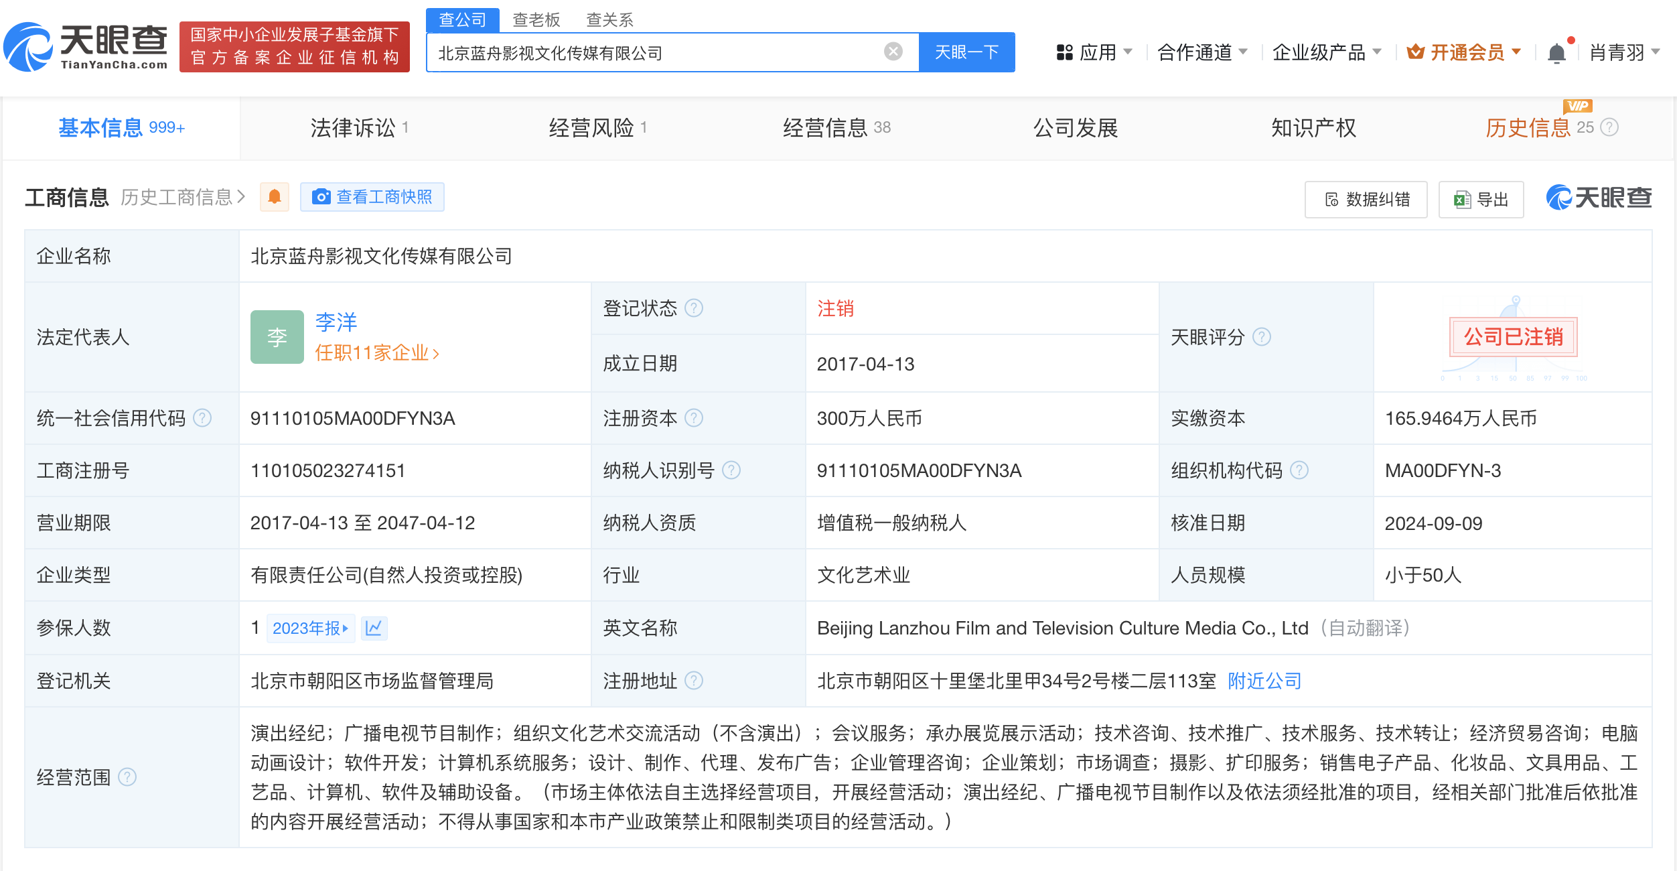Switch to the 法律诉讼 tab
Viewport: 1677px width, 871px height.
pyautogui.click(x=359, y=127)
